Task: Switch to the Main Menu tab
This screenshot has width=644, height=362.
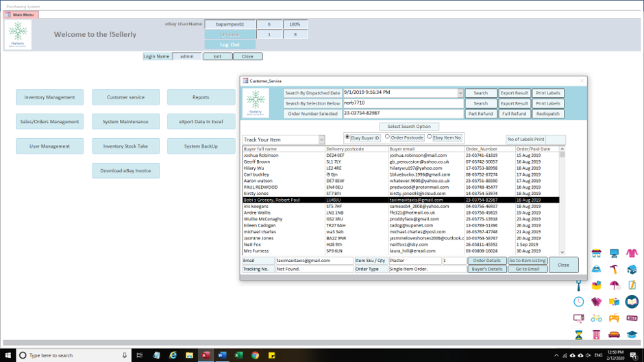Action: (x=21, y=14)
